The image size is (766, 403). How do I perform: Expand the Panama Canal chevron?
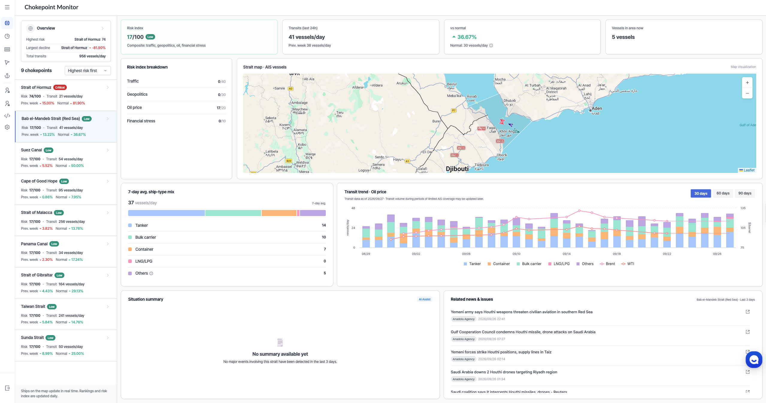coord(108,244)
